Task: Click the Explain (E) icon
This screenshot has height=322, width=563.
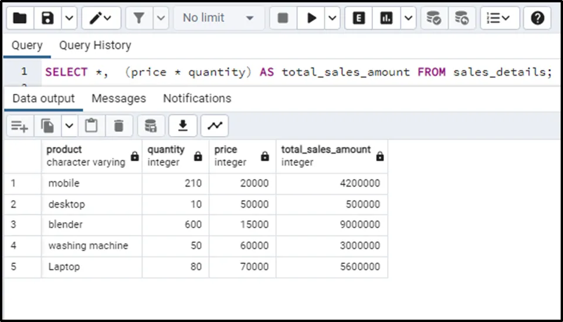Action: pyautogui.click(x=358, y=18)
